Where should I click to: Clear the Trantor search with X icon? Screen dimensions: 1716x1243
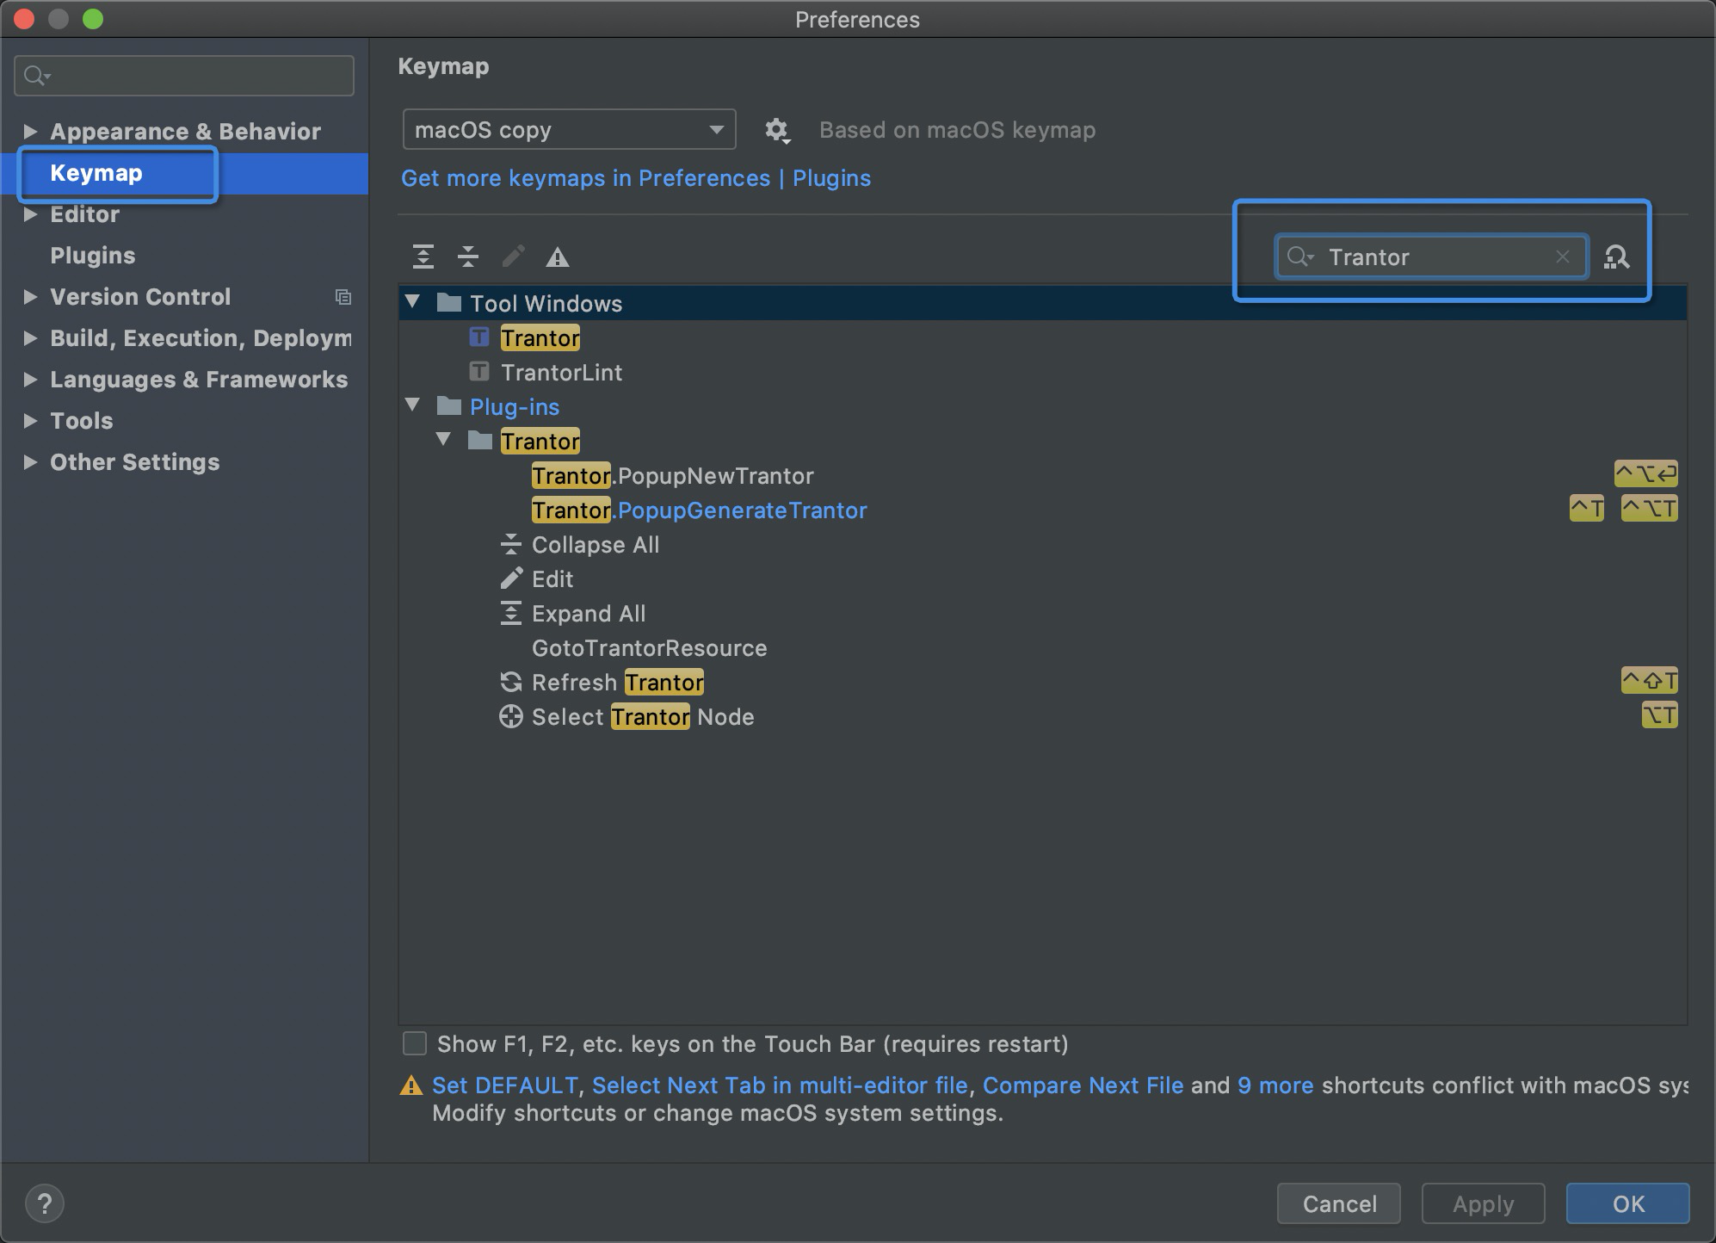[1563, 257]
